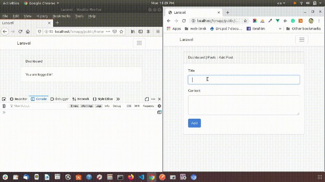This screenshot has width=325, height=182.
Task: Bookmark this page with Chrome's star icon
Action: (245, 21)
